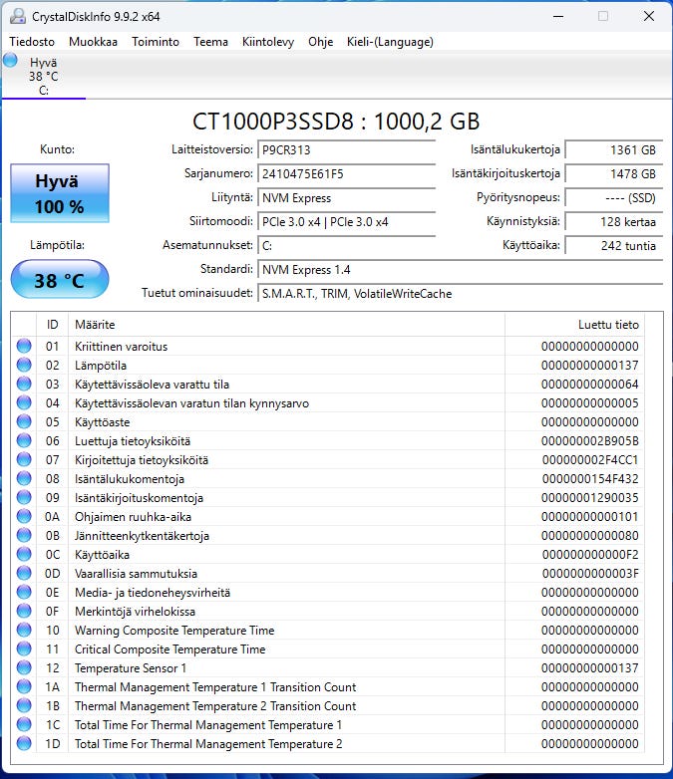Click the Sarjanumero serial number field
Image resolution: width=673 pixels, height=779 pixels.
(346, 174)
